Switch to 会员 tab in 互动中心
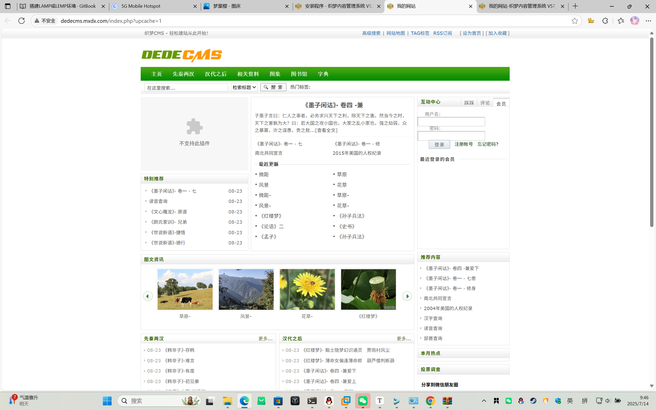 pyautogui.click(x=501, y=103)
